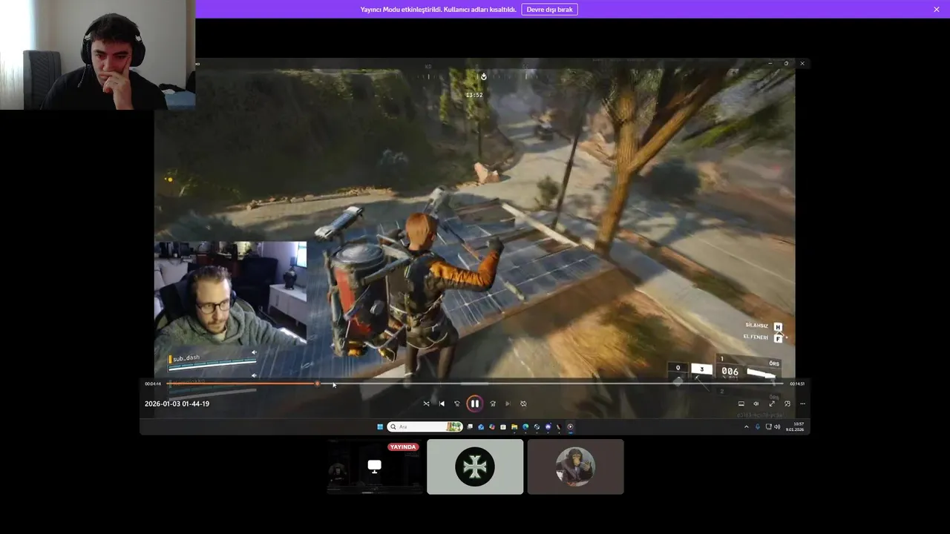Click the Devre dışı bırak button
Viewport: 950px width, 534px height.
coord(549,9)
